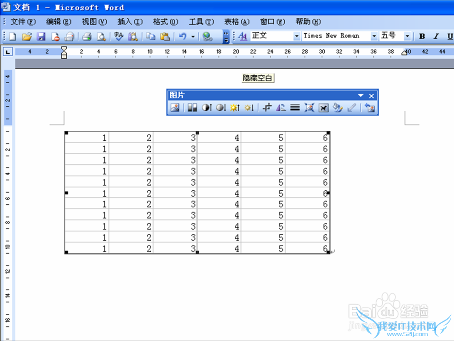
Task: Open line style options on Picture toolbar
Action: point(295,108)
